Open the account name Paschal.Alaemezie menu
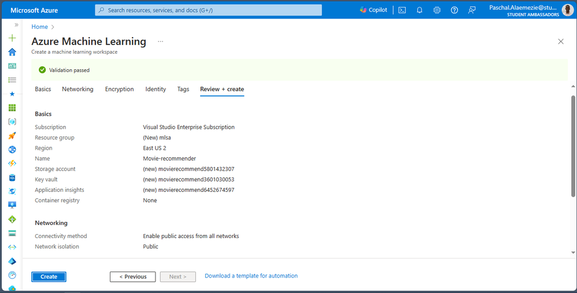Screen dimensions: 577x293 [523, 10]
